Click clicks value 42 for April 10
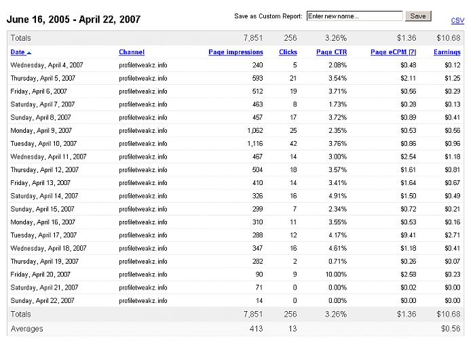 [293, 144]
